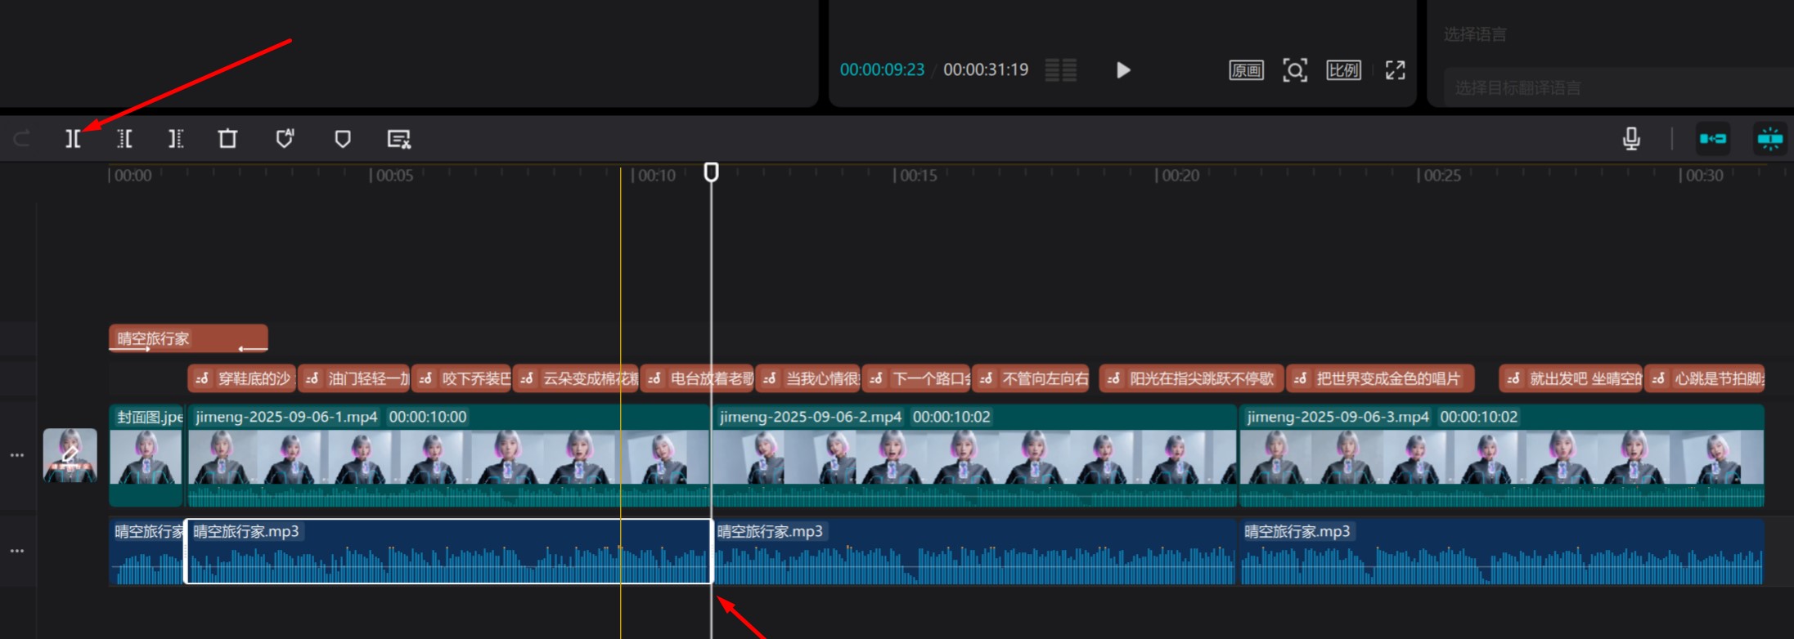This screenshot has height=639, width=1794.
Task: Click the preview zoom/focus icon
Action: tap(1294, 70)
